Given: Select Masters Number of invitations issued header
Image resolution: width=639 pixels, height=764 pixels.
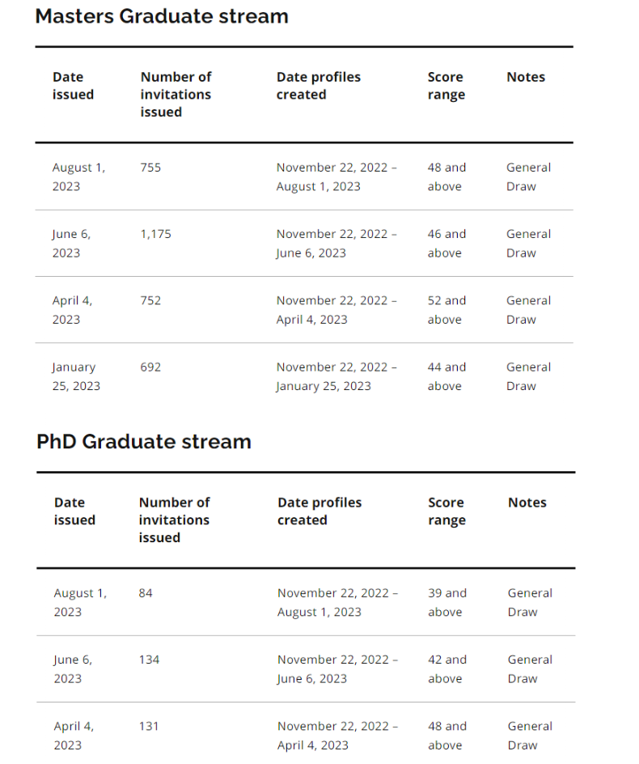Looking at the screenshot, I should (x=176, y=95).
